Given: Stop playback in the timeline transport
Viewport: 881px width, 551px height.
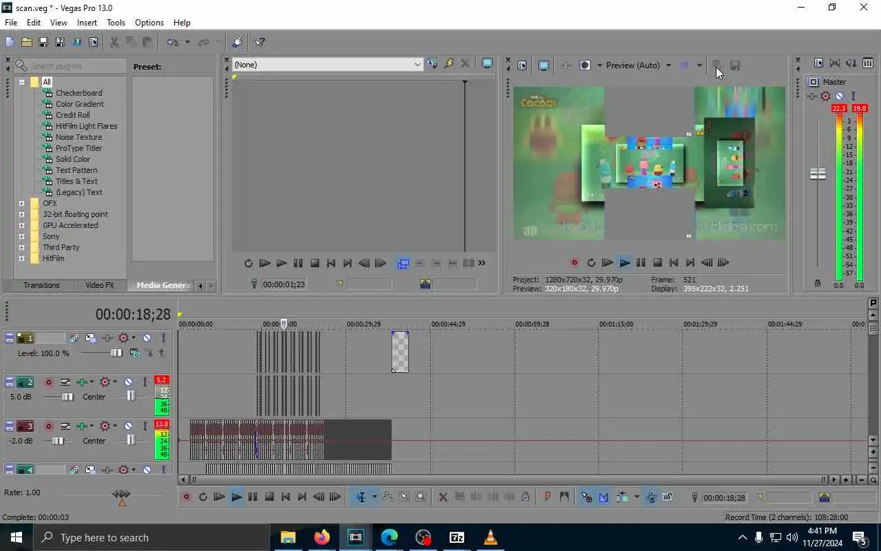Looking at the screenshot, I should tap(269, 497).
